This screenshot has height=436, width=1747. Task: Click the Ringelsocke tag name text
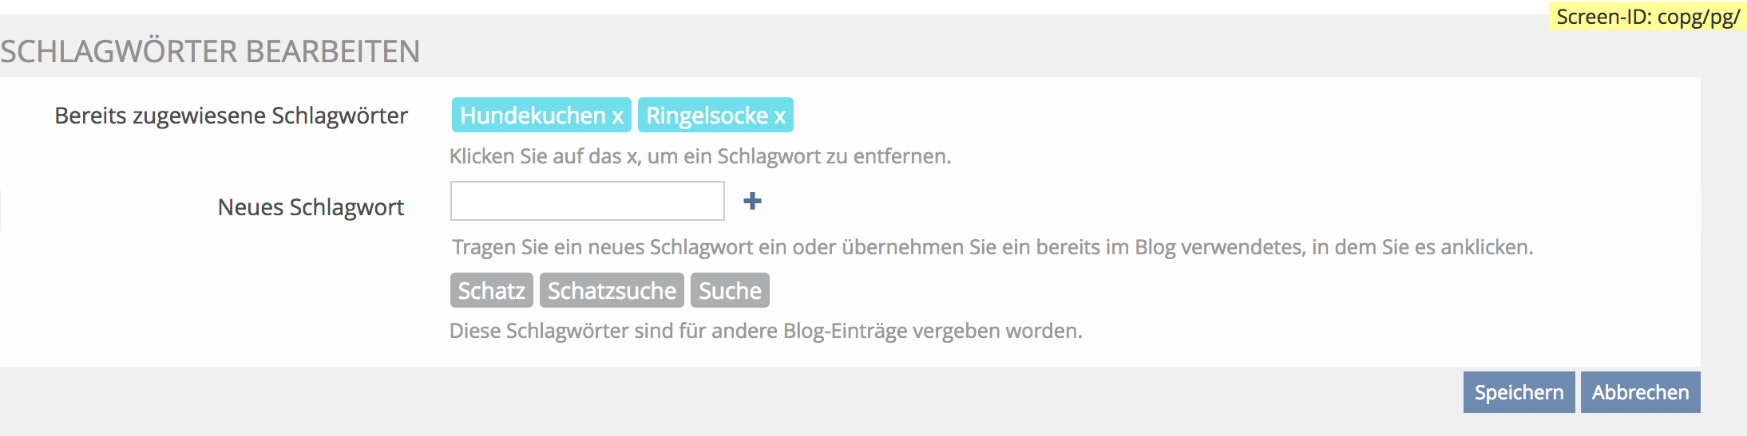(x=707, y=116)
